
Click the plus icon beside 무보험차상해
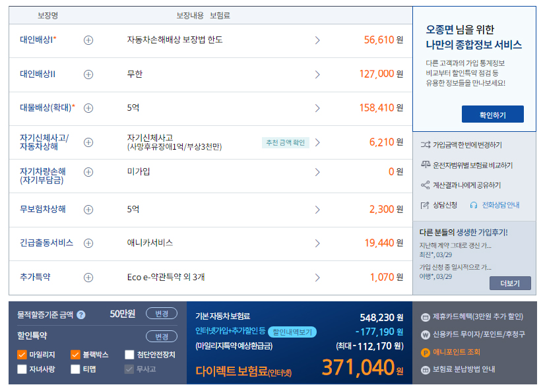tap(88, 210)
